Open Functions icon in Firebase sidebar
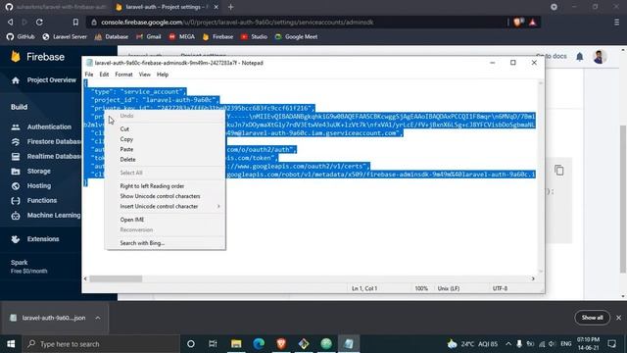The image size is (627, 353). pos(16,200)
